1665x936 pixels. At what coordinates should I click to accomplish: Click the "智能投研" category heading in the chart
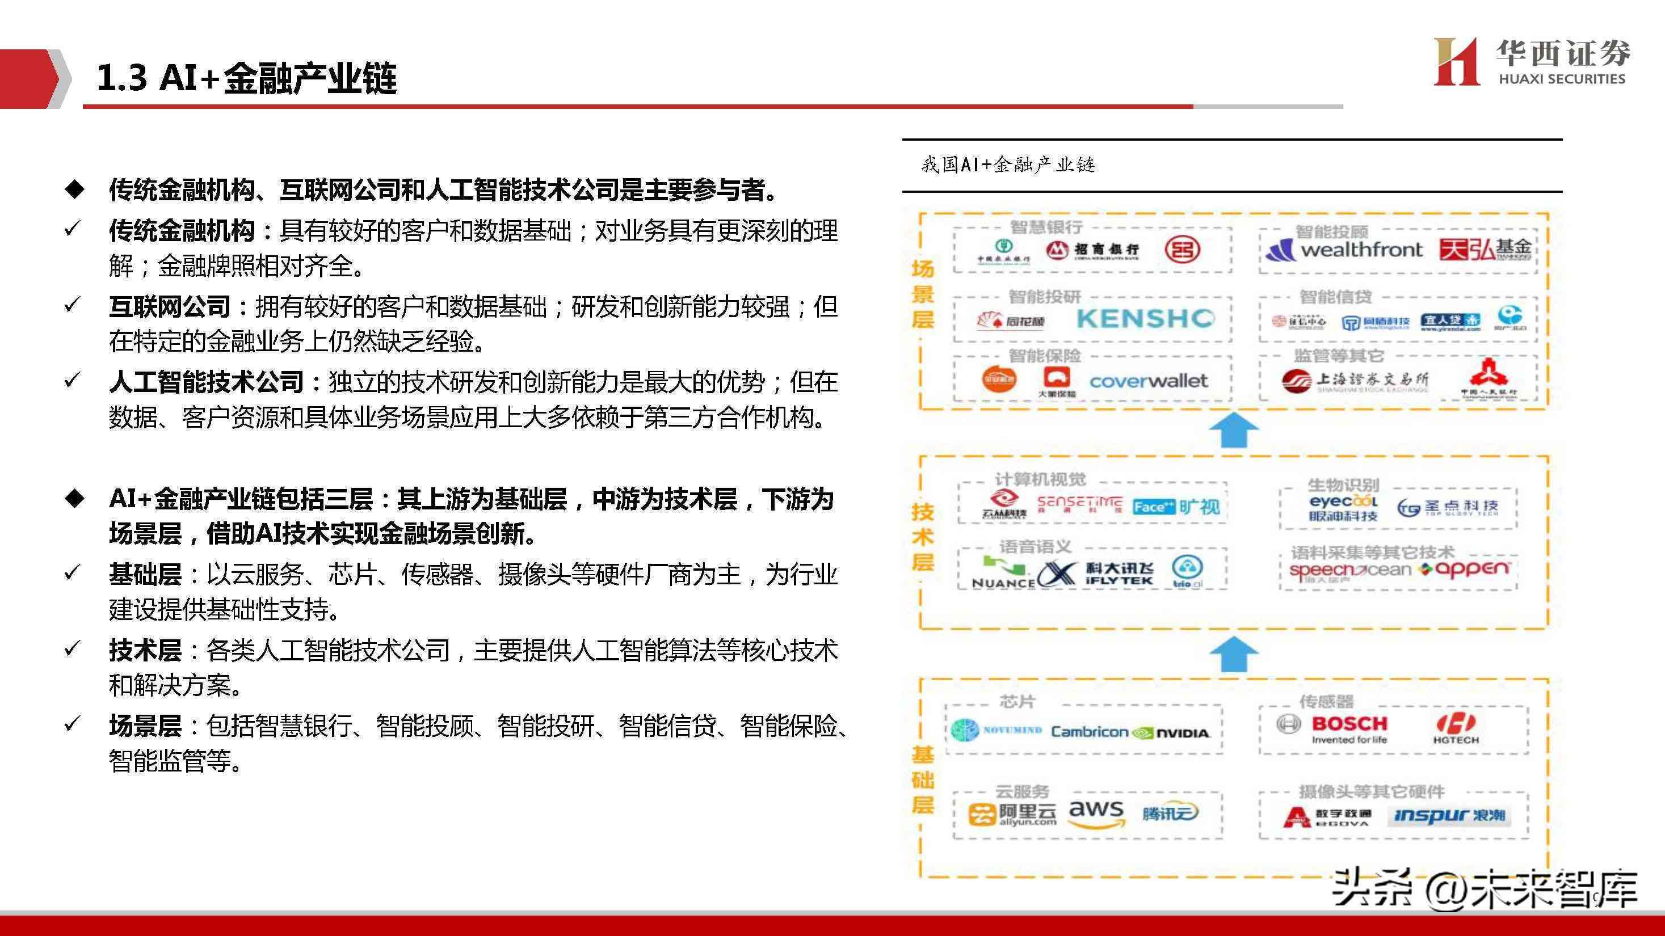point(1045,297)
